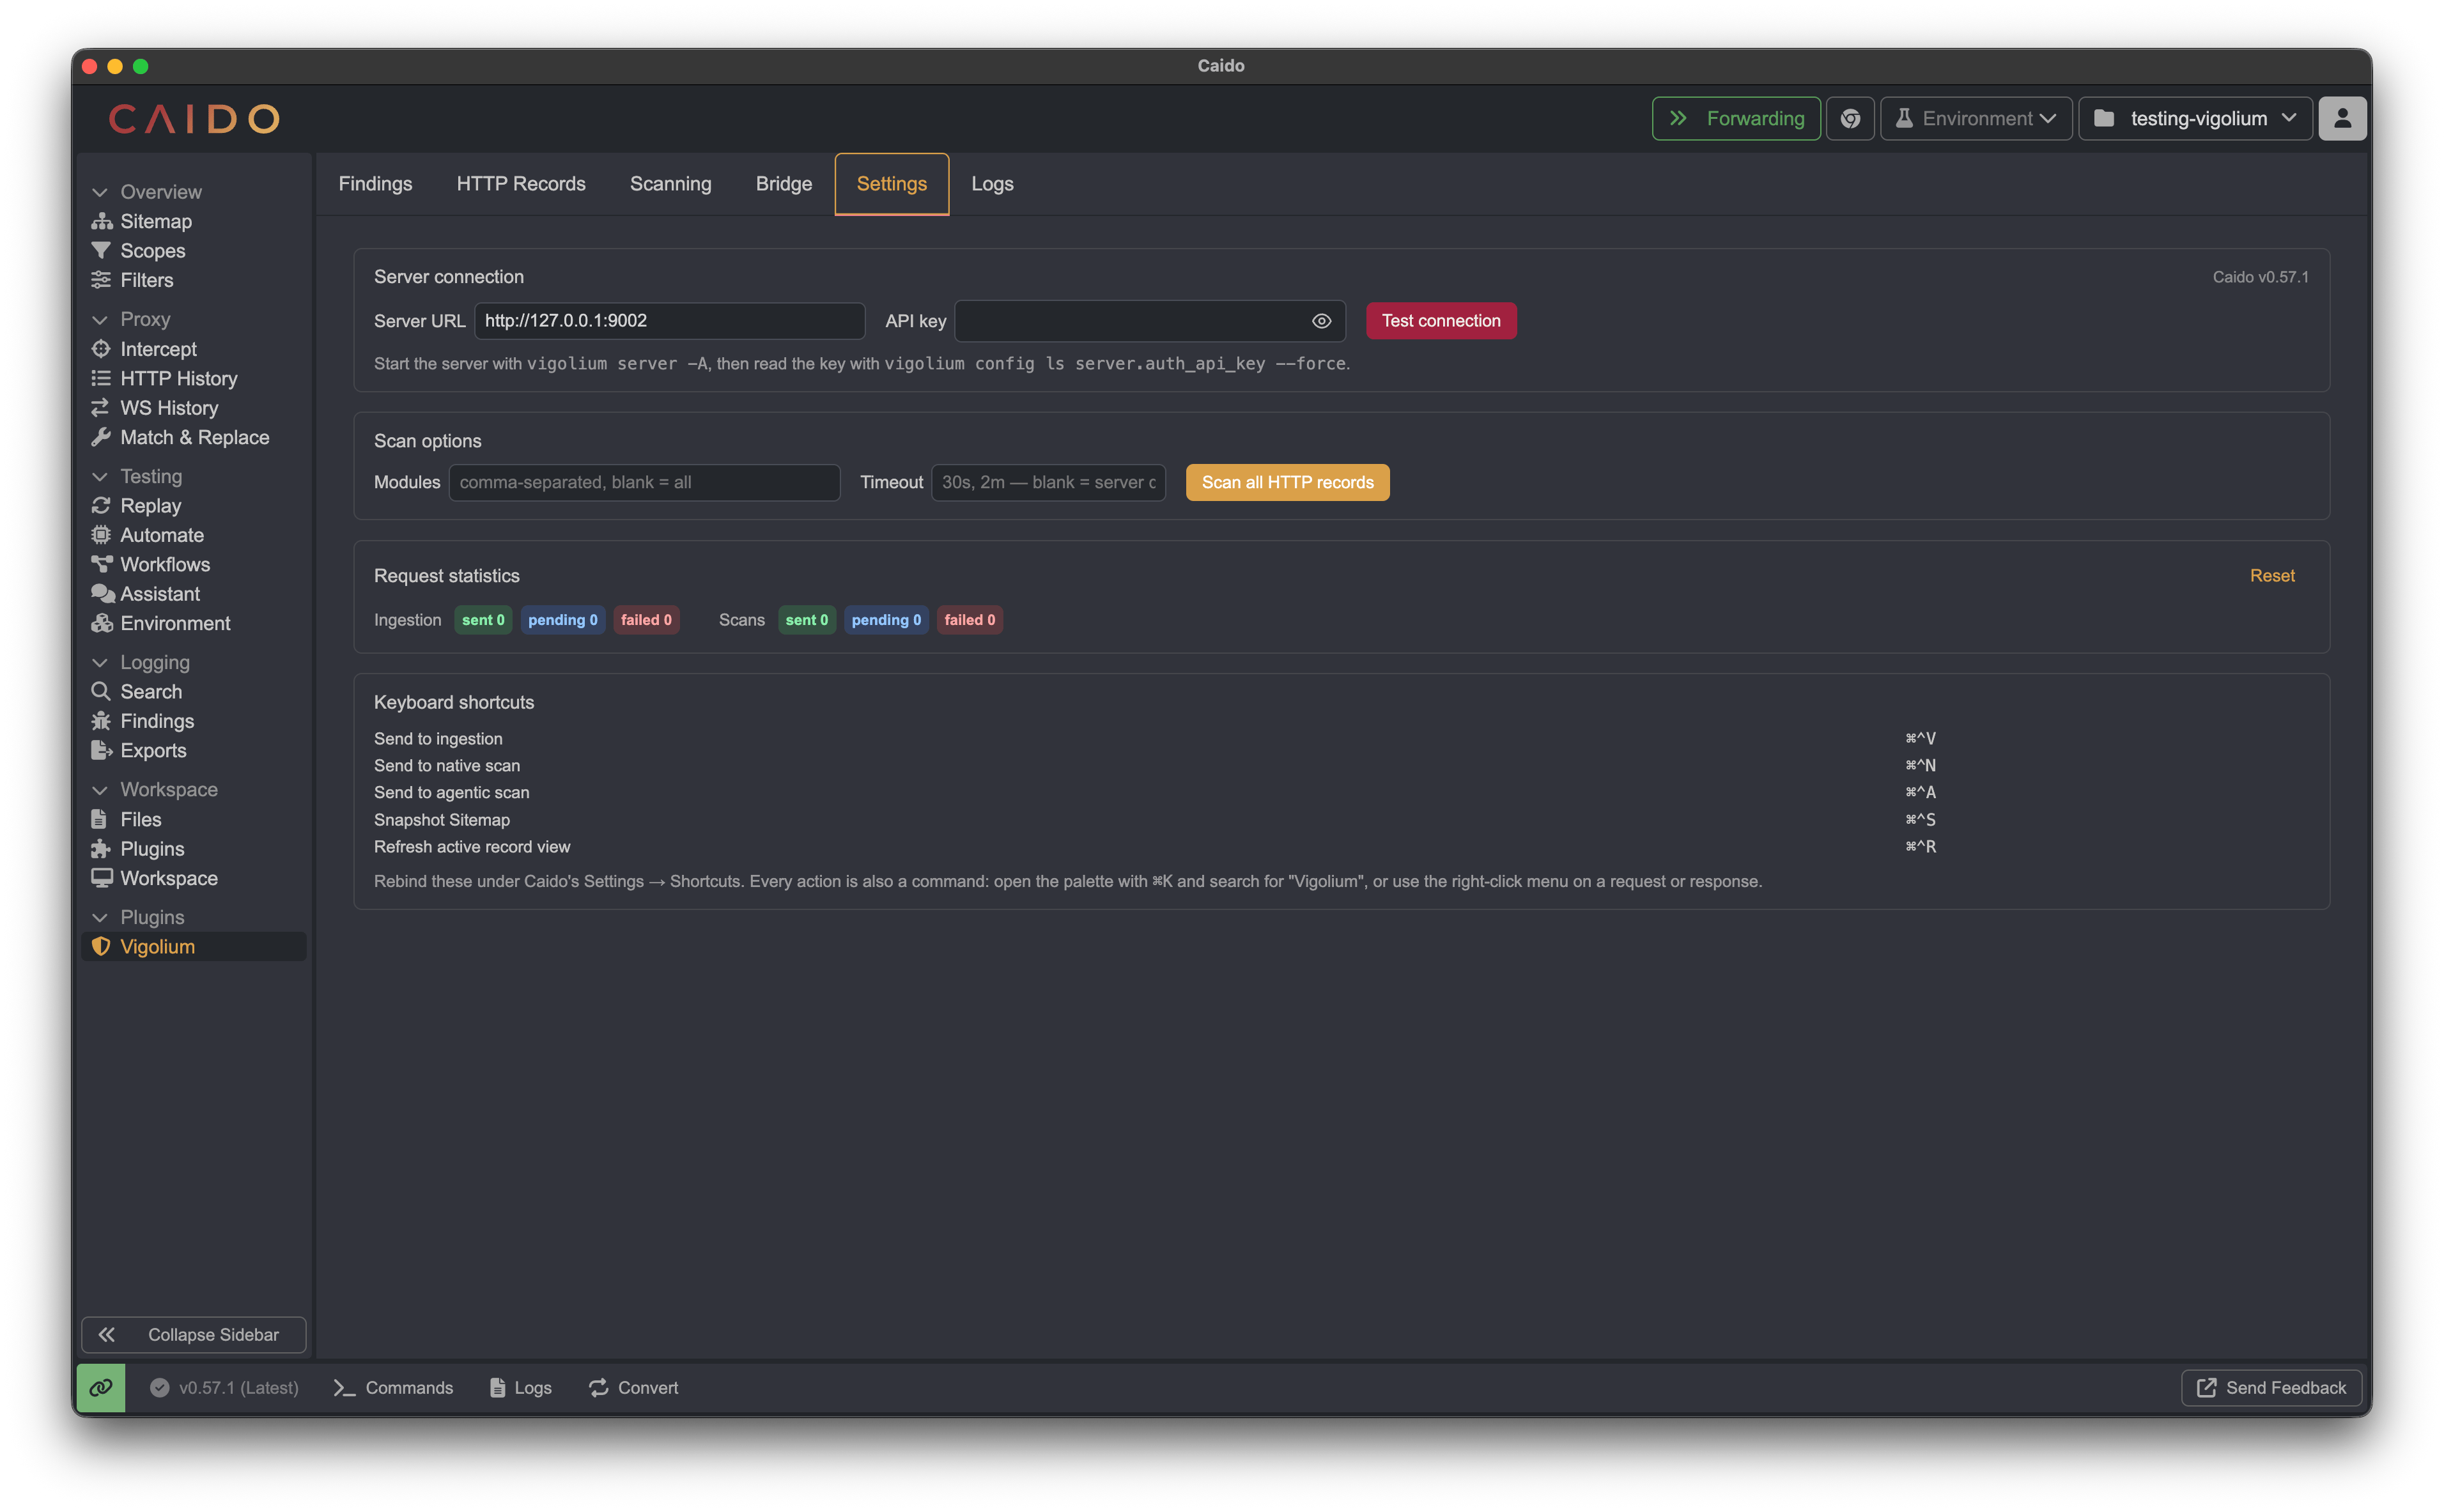
Task: Select the Settings tab
Action: click(892, 184)
